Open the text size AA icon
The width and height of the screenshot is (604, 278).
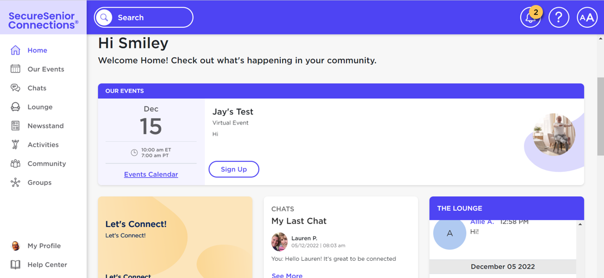pos(587,18)
